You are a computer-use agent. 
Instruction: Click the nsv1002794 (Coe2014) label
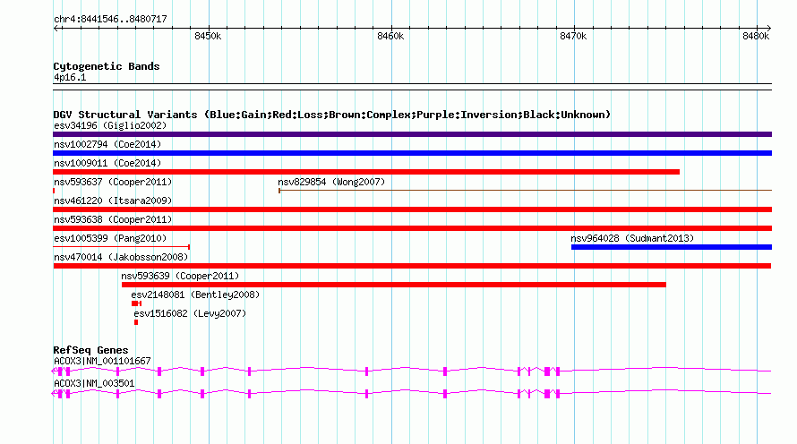click(107, 144)
